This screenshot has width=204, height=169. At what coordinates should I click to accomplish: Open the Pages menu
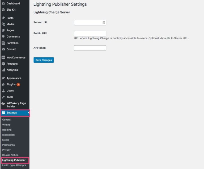click(10, 31)
